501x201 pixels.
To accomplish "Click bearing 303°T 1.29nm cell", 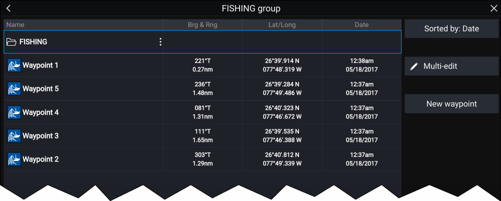I will point(202,159).
